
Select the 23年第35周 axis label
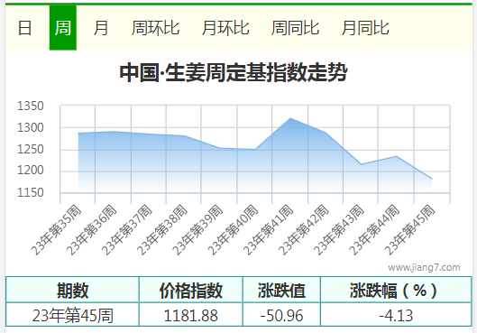point(57,230)
